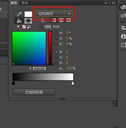Switch to the 颜色 tab
Screen dimensions: 126x128
click(x=14, y=3)
